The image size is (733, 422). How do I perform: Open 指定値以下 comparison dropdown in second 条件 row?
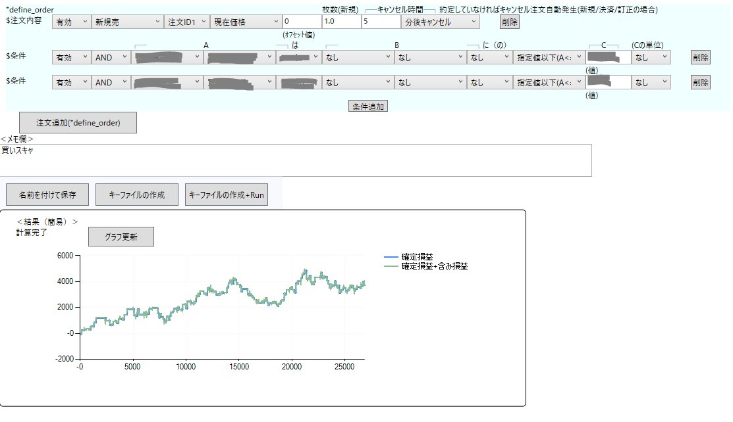[549, 82]
